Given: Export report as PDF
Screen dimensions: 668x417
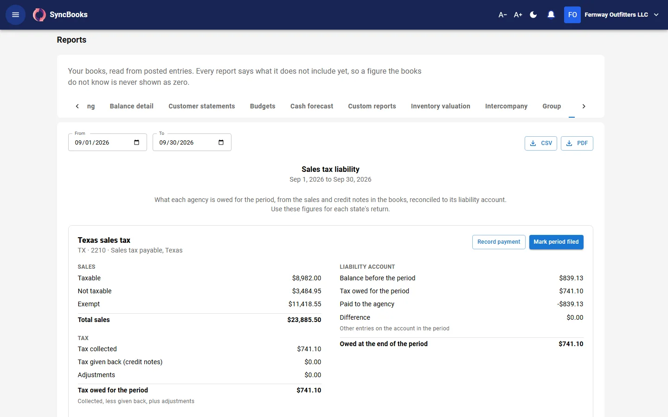Looking at the screenshot, I should point(577,143).
